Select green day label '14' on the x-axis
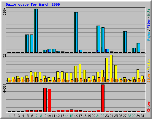The image size is (152, 119). click(x=67, y=116)
